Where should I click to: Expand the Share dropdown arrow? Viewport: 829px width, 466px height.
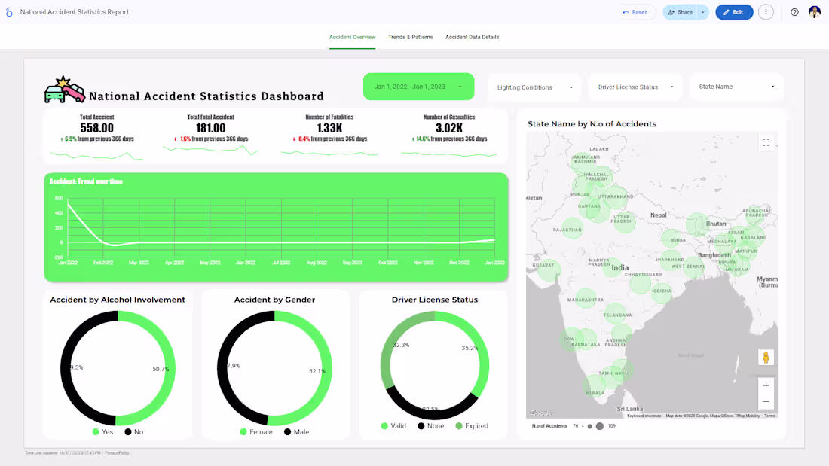pyautogui.click(x=702, y=12)
